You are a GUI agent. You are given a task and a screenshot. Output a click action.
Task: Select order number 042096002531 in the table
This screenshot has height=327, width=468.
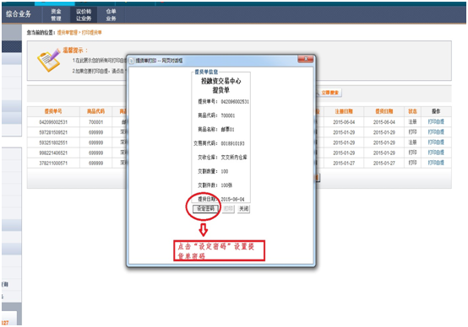pyautogui.click(x=53, y=122)
